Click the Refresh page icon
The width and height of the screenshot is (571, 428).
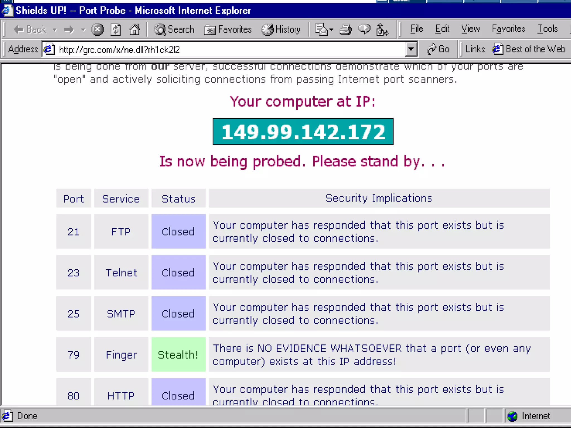(x=116, y=30)
